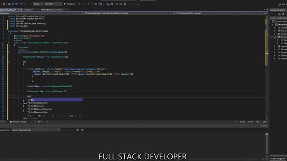Collapse the MerkezBankasi project node

pyautogui.click(x=272, y=25)
